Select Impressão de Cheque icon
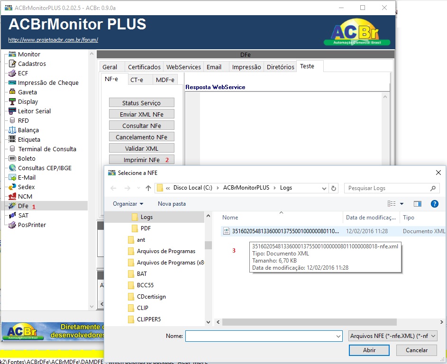Image resolution: width=447 pixels, height=364 pixels. [x=12, y=82]
